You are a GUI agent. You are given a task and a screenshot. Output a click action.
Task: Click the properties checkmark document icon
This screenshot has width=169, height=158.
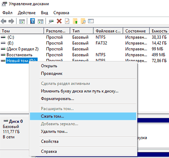(67, 21)
